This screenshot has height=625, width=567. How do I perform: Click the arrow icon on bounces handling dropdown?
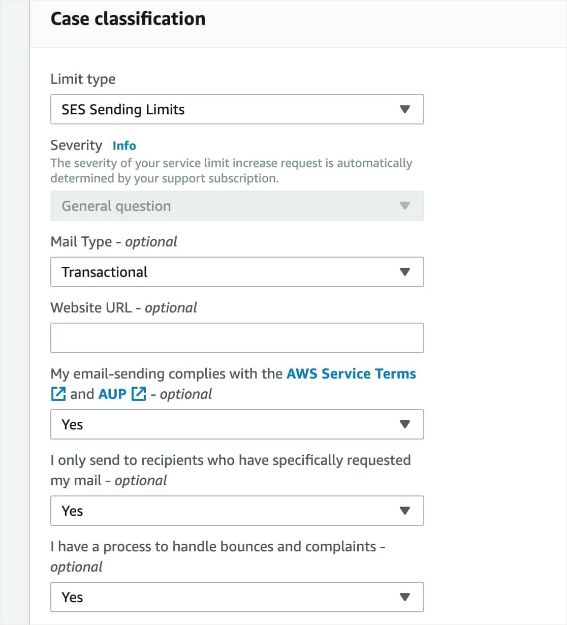(404, 597)
